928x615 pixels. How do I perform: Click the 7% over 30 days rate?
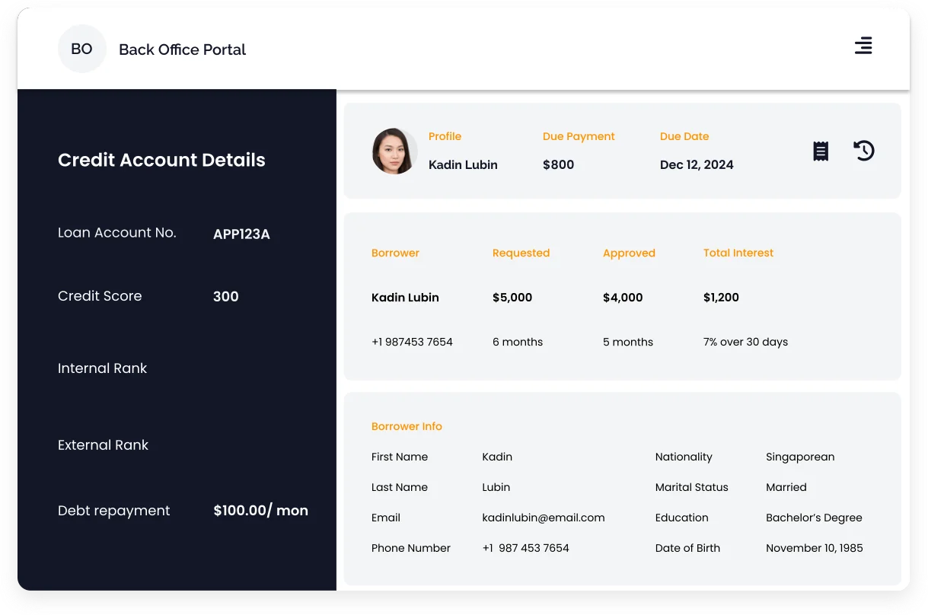coord(746,342)
